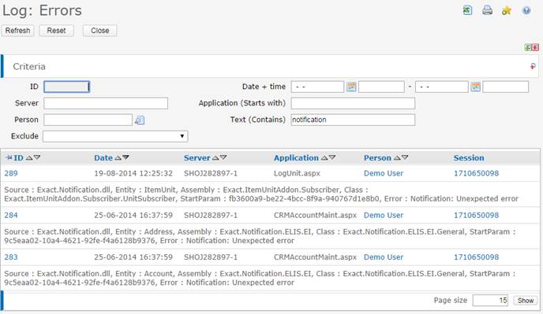Sort by Application column header
Viewport: 543px width, 314px height.
click(x=296, y=158)
